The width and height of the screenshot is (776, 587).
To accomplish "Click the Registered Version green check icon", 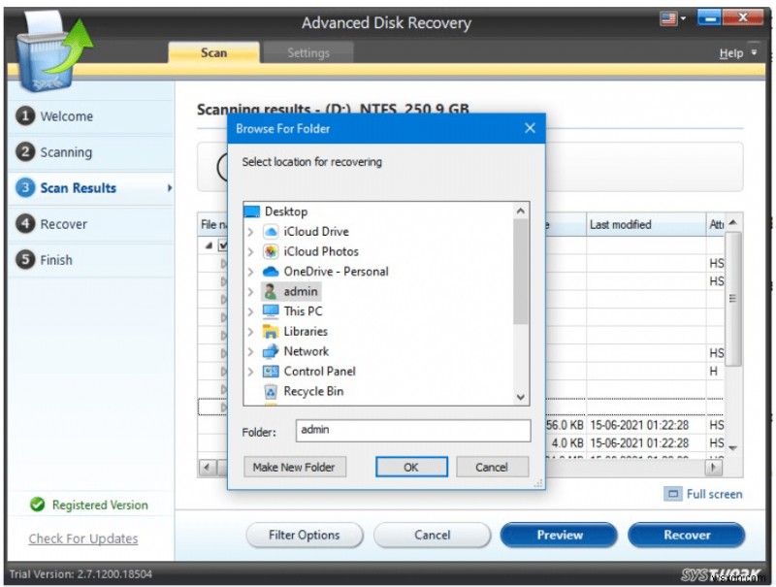I will click(x=37, y=505).
